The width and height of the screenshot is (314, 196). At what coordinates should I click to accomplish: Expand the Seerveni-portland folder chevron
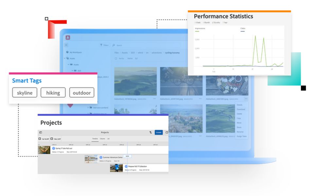click(x=88, y=107)
